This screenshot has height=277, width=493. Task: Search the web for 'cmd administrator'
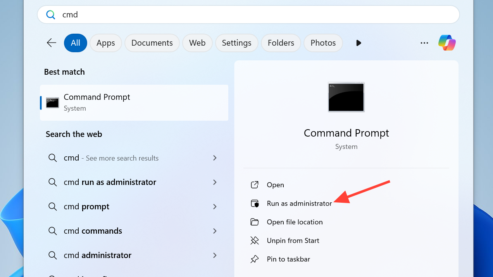click(98, 255)
